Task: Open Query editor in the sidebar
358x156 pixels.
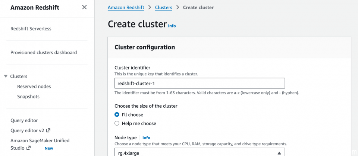Action: click(x=24, y=120)
